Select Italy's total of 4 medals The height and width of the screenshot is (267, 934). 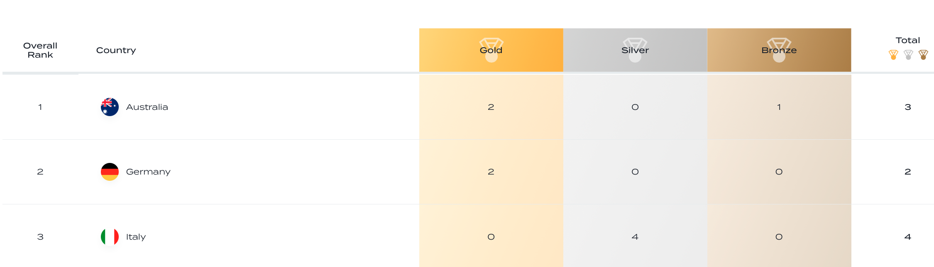pos(908,237)
